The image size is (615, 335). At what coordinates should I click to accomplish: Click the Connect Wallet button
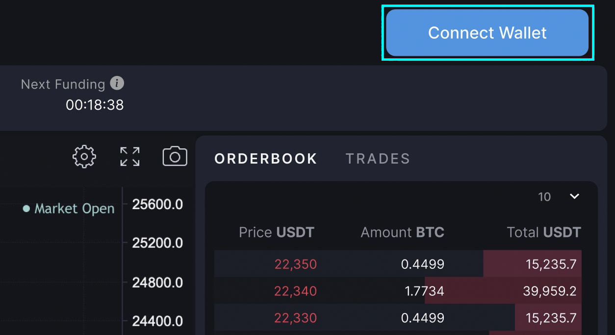(x=487, y=33)
